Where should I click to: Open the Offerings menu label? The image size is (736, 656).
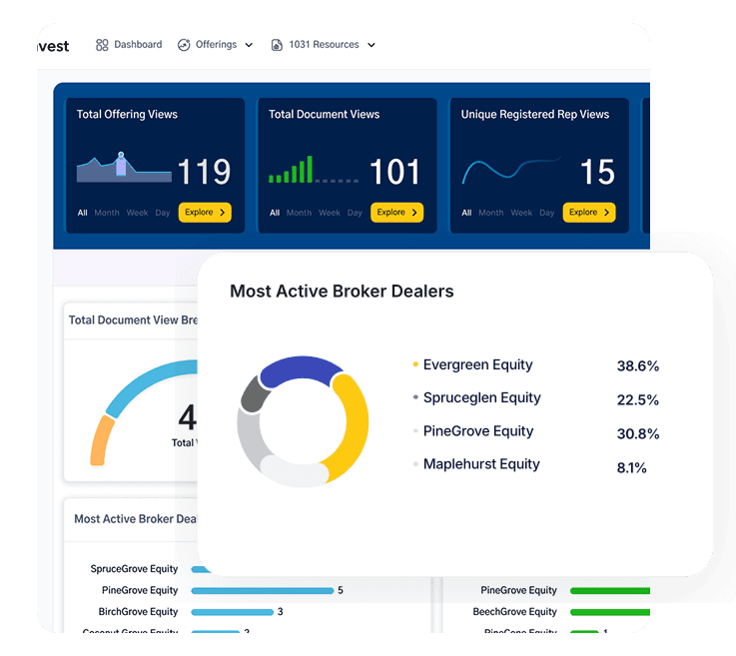(x=216, y=45)
